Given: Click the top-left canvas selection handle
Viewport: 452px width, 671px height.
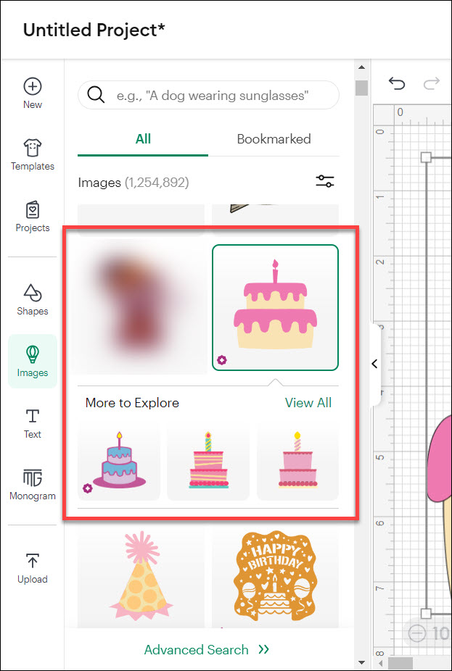Looking at the screenshot, I should (x=426, y=157).
